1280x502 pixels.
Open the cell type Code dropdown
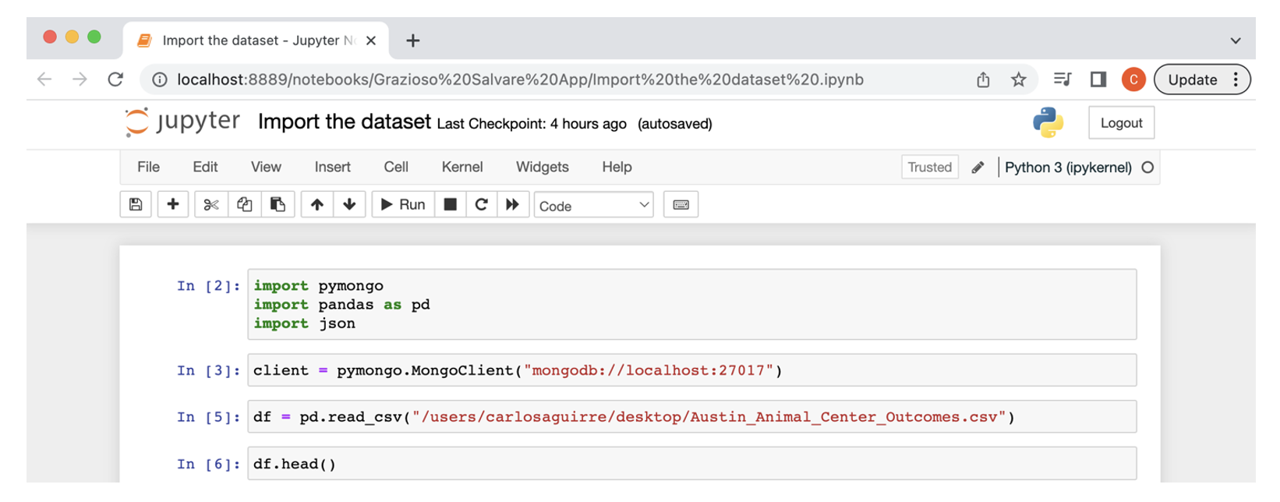point(594,205)
